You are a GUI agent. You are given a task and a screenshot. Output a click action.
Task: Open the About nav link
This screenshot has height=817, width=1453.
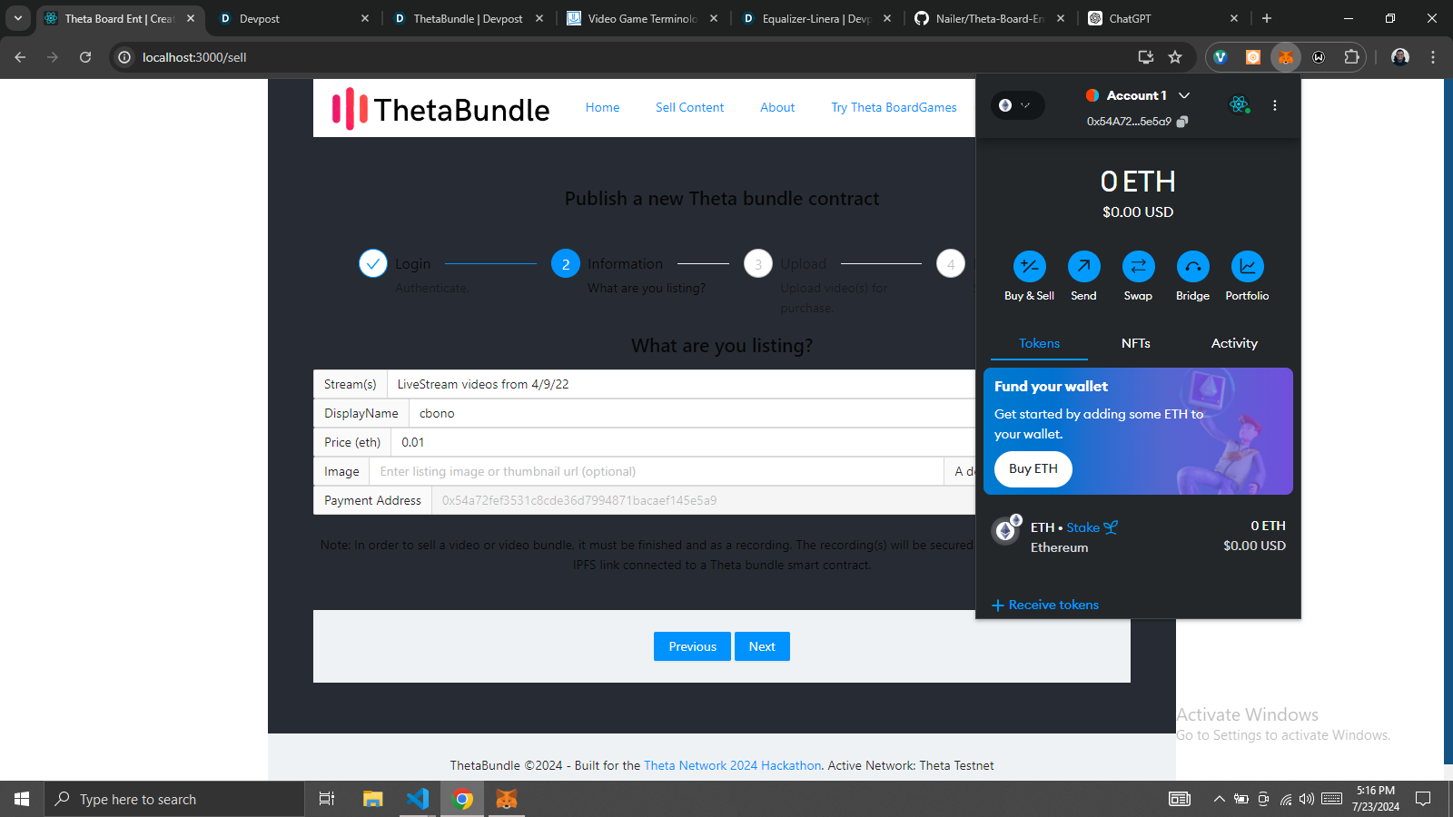(777, 107)
